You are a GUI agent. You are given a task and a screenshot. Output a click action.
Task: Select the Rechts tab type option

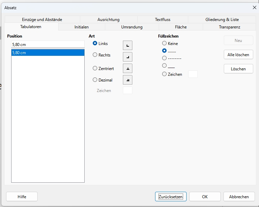pyautogui.click(x=95, y=55)
